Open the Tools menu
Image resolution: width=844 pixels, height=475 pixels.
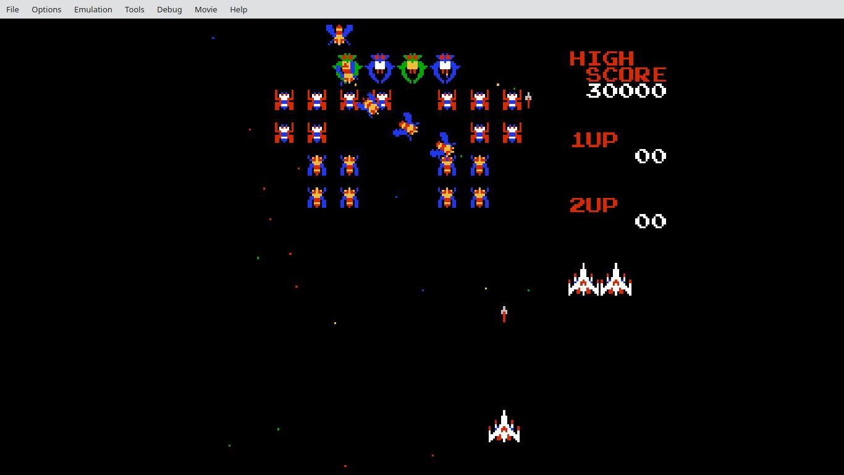coord(134,9)
